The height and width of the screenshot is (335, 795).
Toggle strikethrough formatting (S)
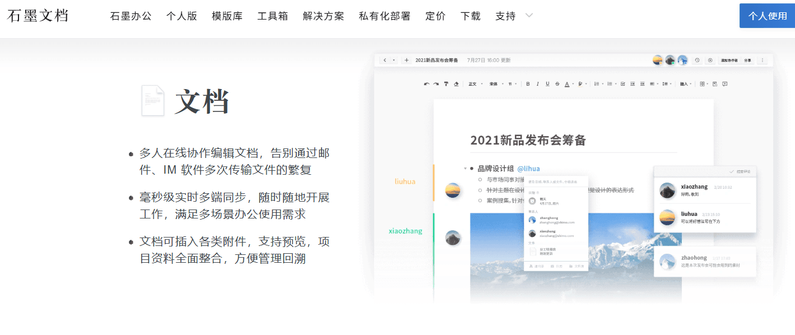(x=557, y=84)
